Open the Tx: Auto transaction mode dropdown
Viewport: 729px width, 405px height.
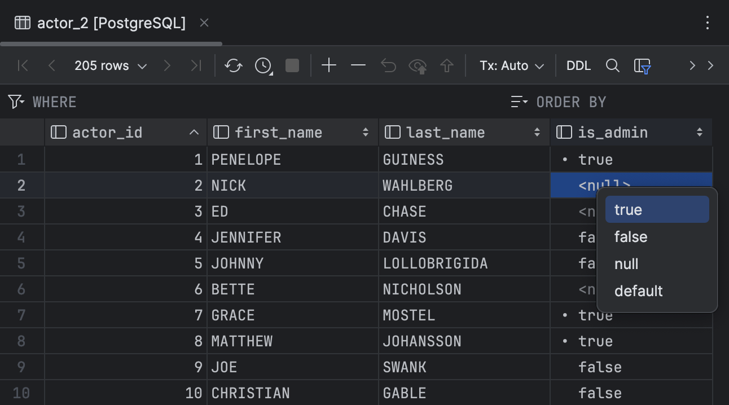point(511,65)
